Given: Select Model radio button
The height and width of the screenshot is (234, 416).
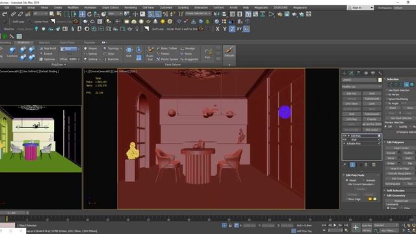Looking at the screenshot, I should 347,180.
